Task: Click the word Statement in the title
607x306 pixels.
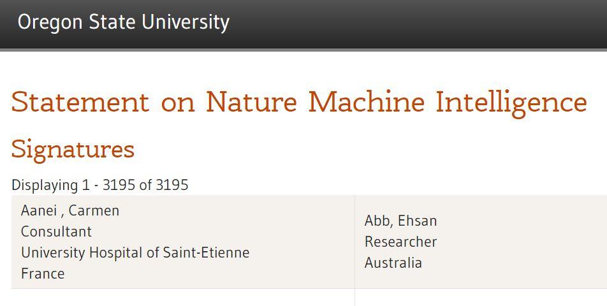Action: tap(80, 102)
